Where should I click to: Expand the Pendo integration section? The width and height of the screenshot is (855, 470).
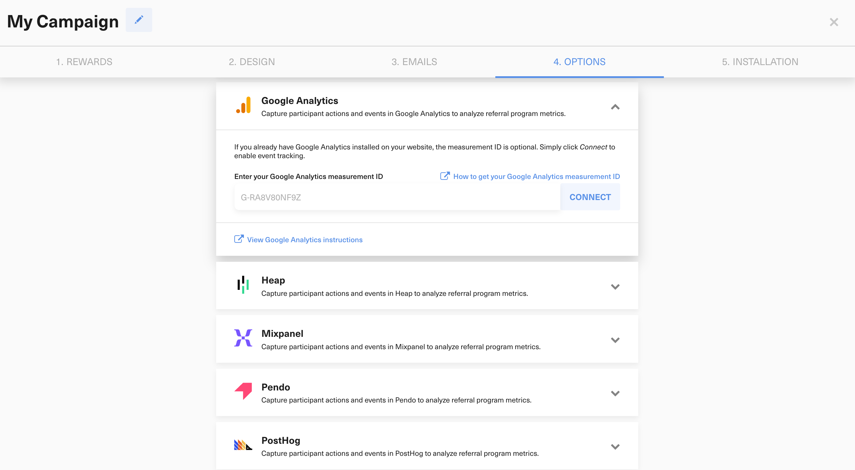point(615,393)
